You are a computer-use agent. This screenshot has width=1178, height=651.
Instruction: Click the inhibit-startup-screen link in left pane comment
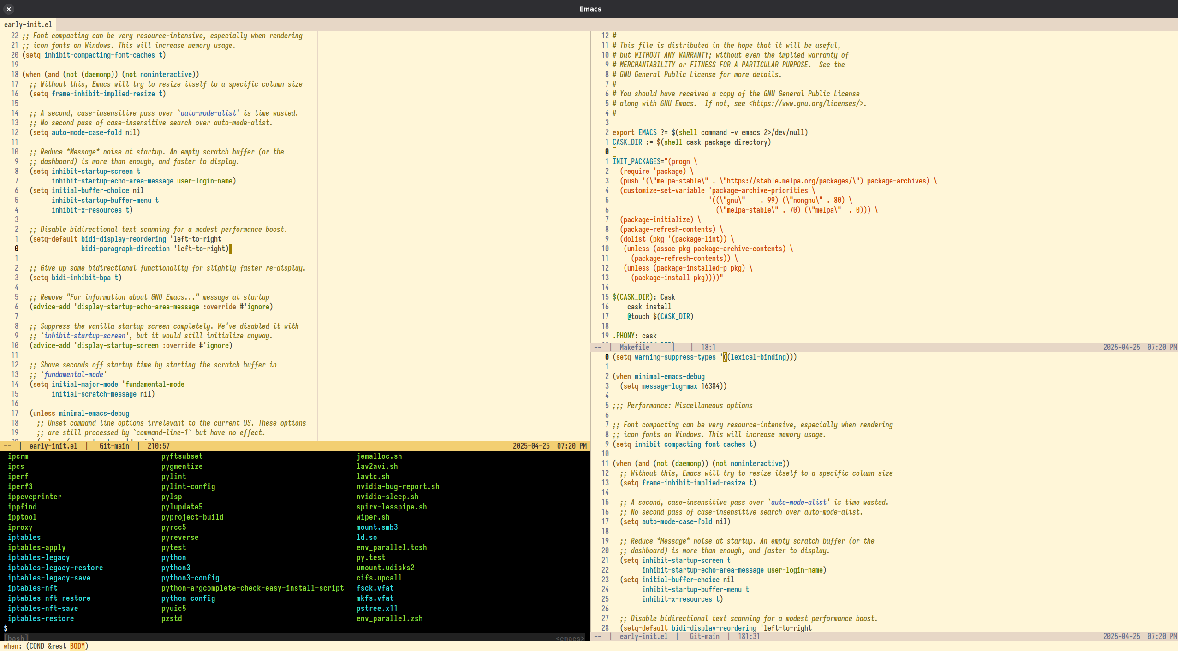point(84,336)
